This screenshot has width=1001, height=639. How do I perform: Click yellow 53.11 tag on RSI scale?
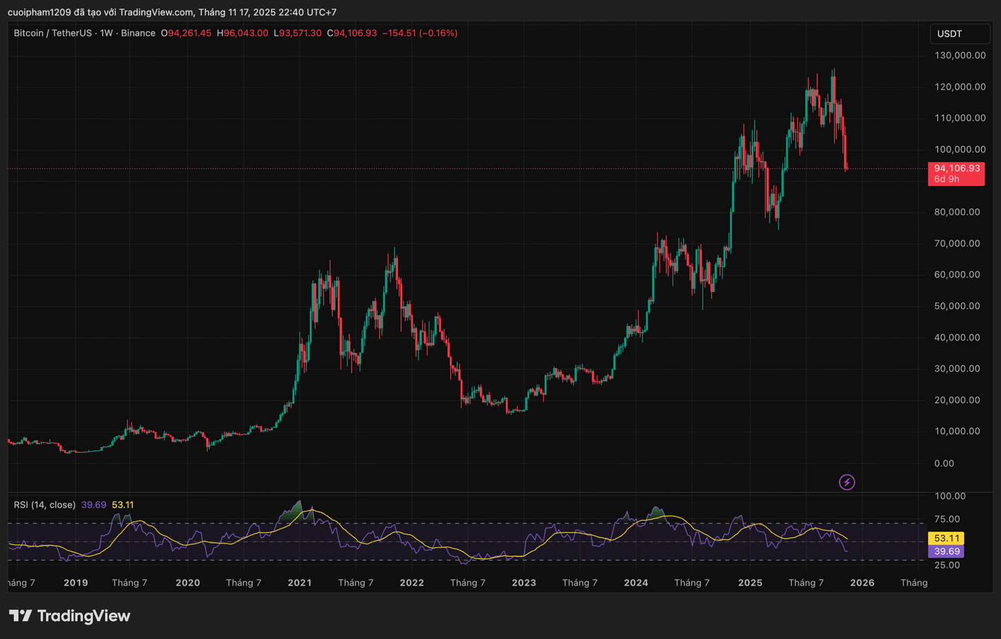click(x=947, y=538)
